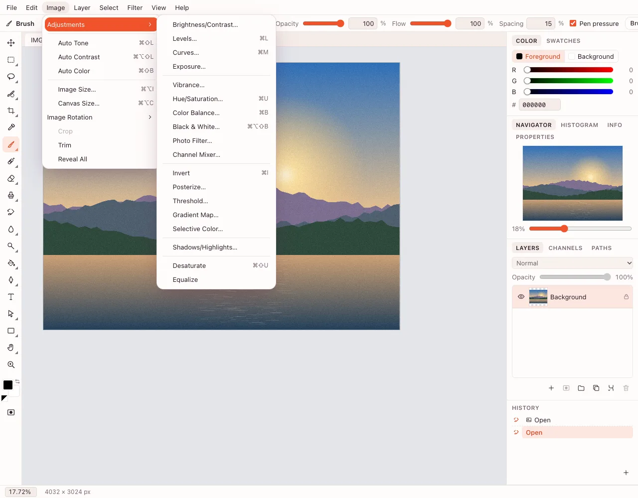Swap foreground and background colors

click(x=17, y=381)
